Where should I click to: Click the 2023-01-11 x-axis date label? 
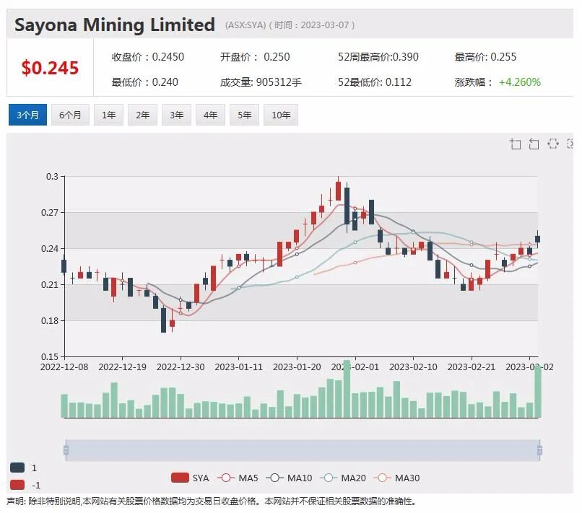239,367
